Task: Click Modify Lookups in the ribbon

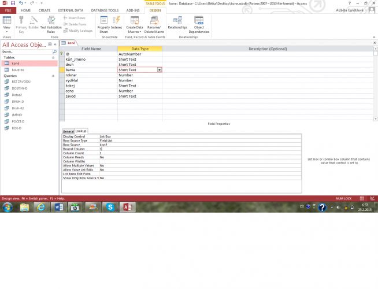Action: tap(78, 31)
